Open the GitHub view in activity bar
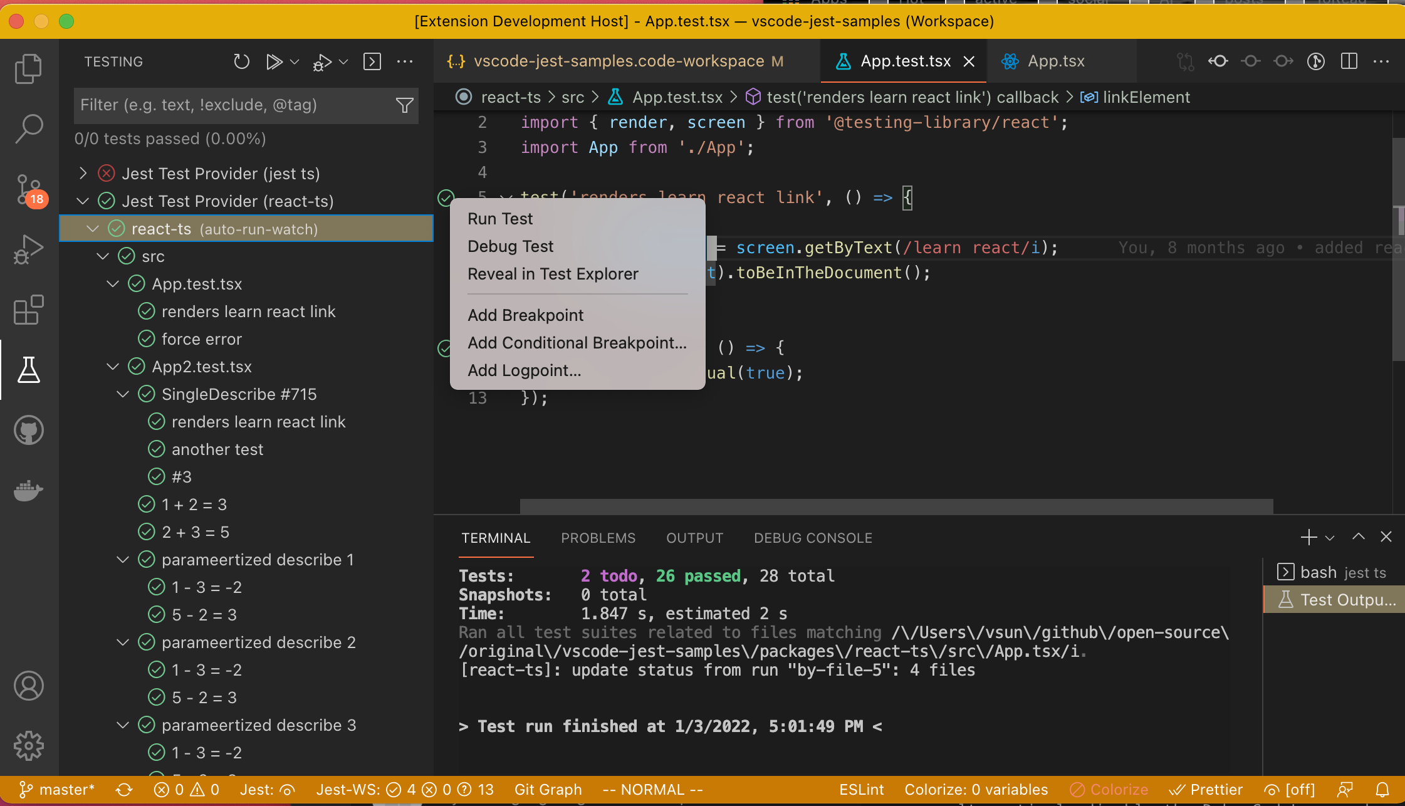The width and height of the screenshot is (1405, 806). [x=29, y=431]
